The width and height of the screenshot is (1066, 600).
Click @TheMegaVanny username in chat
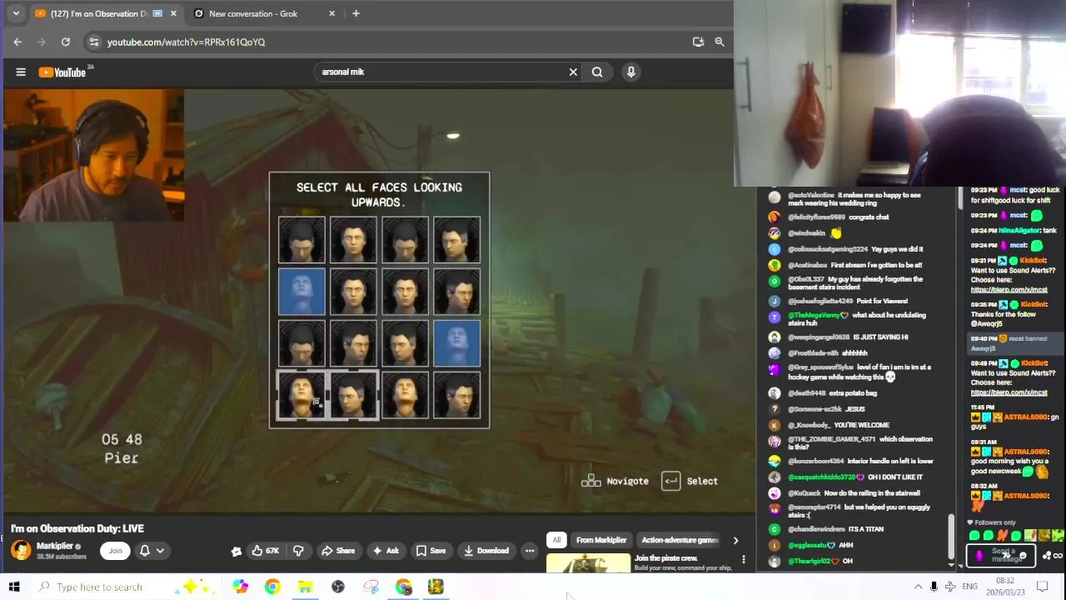(814, 315)
